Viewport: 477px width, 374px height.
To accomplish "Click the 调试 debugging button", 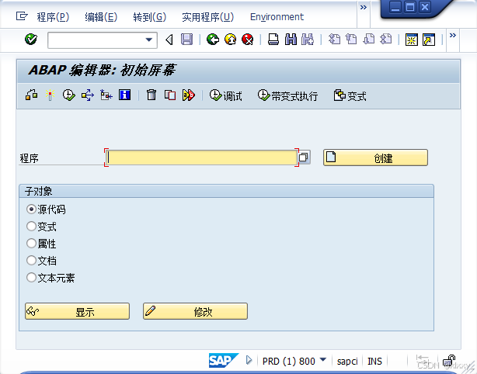I will click(226, 95).
